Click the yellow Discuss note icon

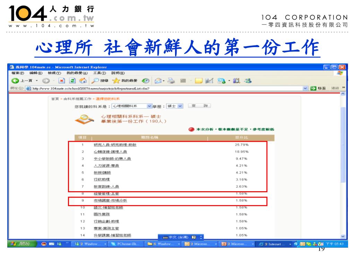199,80
